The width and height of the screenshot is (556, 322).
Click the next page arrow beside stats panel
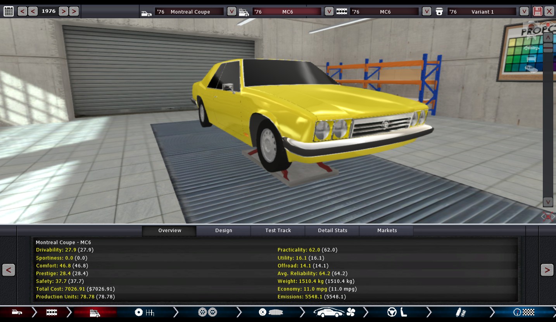(x=547, y=270)
